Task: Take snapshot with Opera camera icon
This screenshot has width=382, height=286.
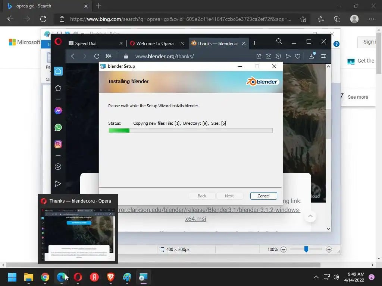Action: 269,56
